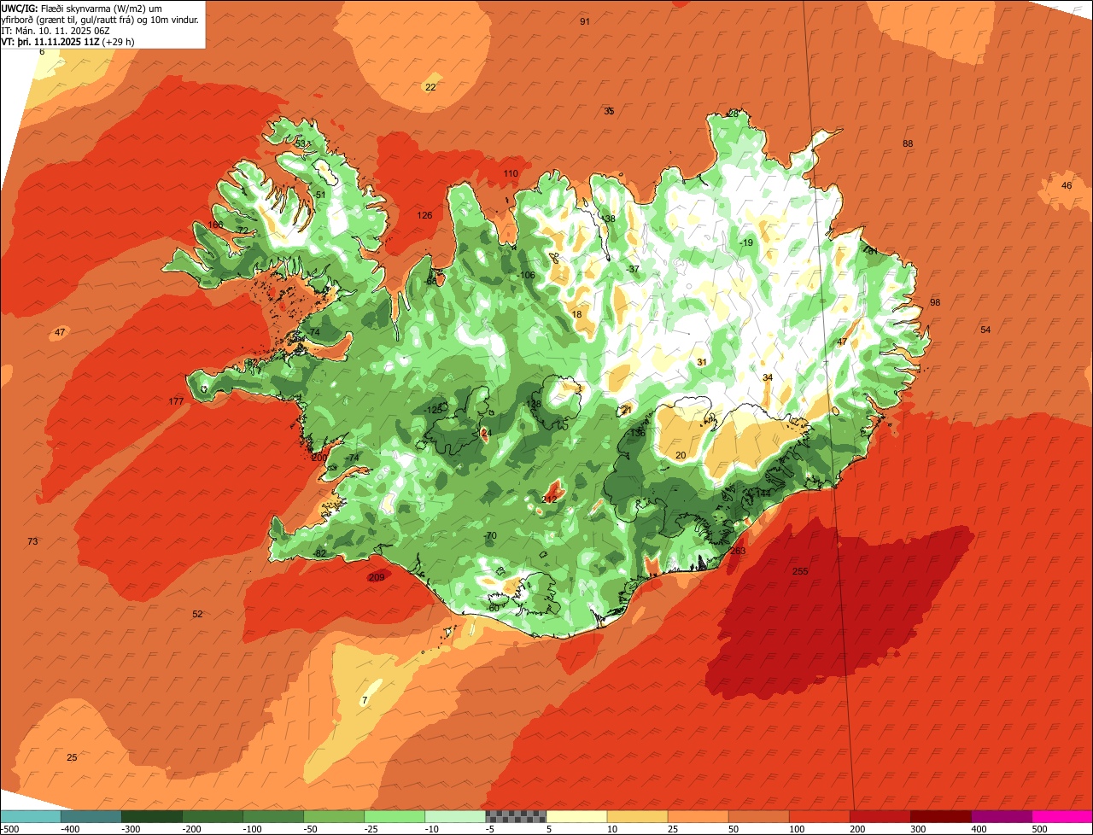Click the '70' value in southern lowlands
Image resolution: width=1093 pixels, height=835 pixels.
(490, 535)
